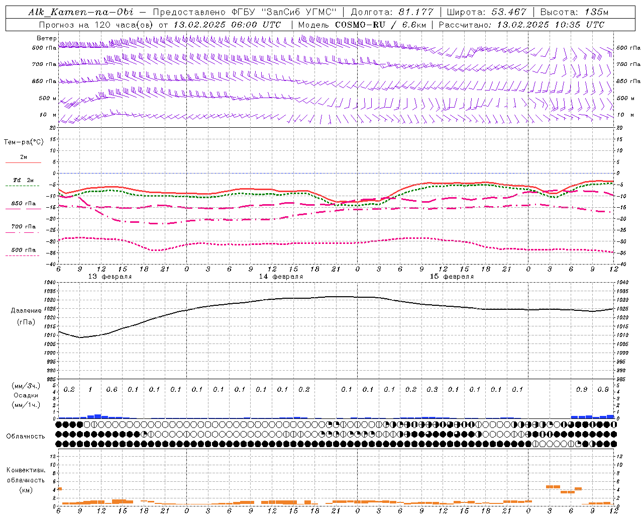Click the Рассчитано: 13.02.2025 10:35 UTC text
Viewport: 643px width, 515px height.
(x=521, y=25)
